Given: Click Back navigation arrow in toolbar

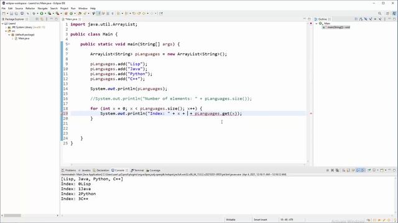Looking at the screenshot, I should (144, 14).
